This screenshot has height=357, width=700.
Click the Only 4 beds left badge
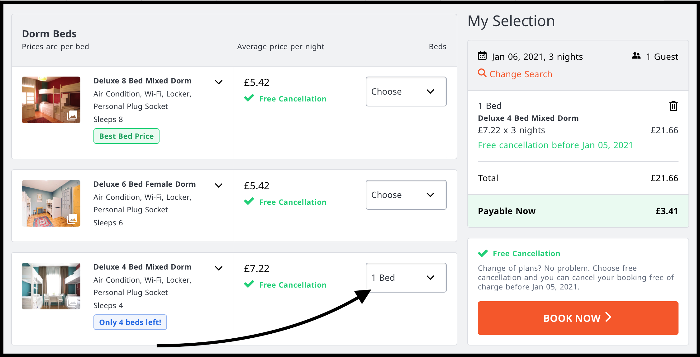(x=130, y=322)
